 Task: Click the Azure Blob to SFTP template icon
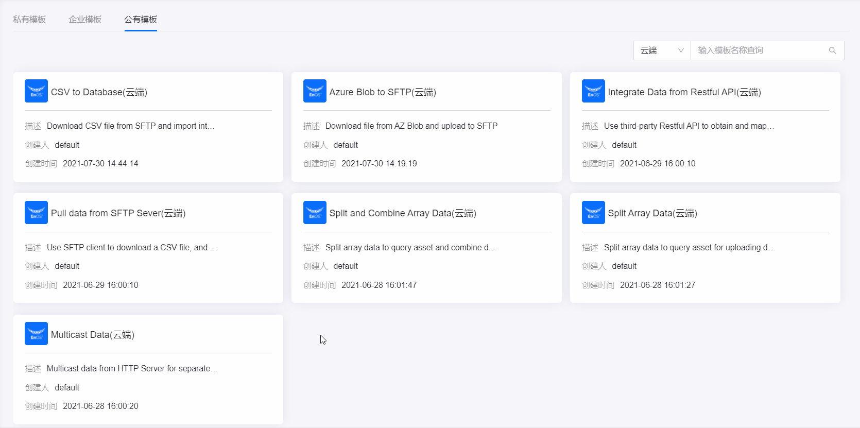click(x=315, y=91)
